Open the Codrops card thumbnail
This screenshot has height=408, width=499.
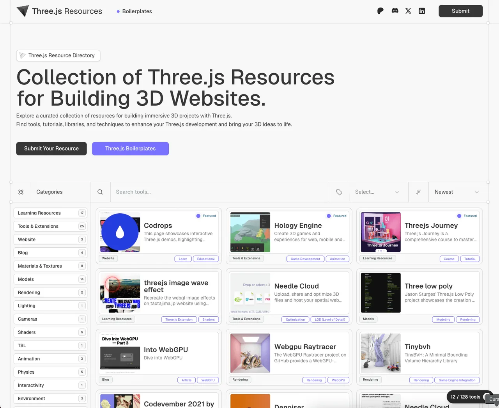[x=120, y=232]
